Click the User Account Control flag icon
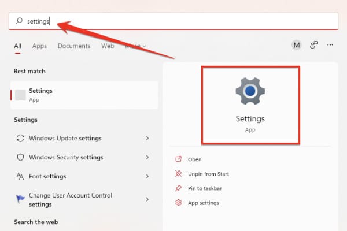Screen dimensions: 347x231 coord(20,199)
